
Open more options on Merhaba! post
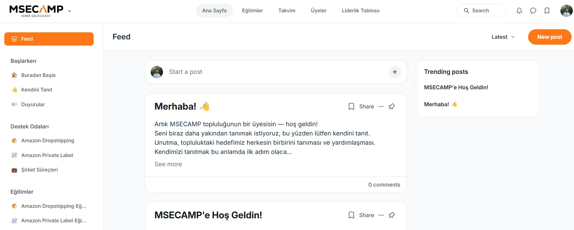pyautogui.click(x=381, y=107)
